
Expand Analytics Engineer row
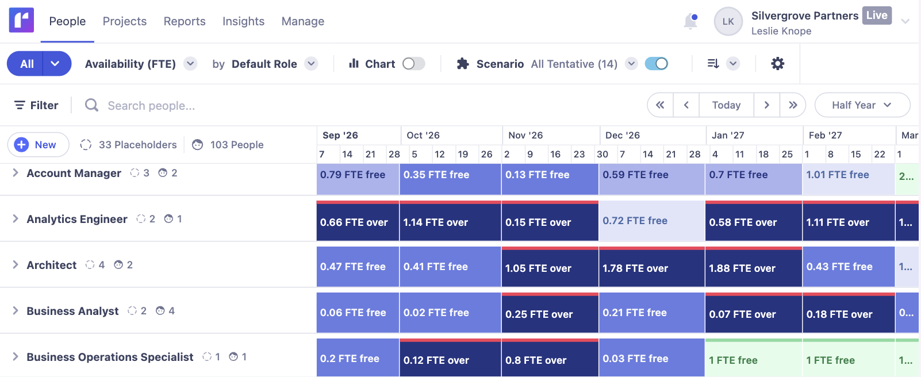coord(16,219)
